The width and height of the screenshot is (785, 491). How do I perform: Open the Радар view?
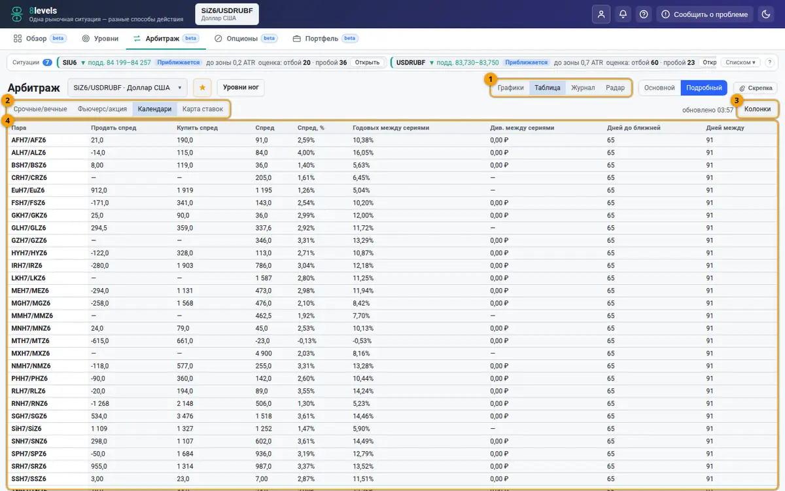point(615,88)
